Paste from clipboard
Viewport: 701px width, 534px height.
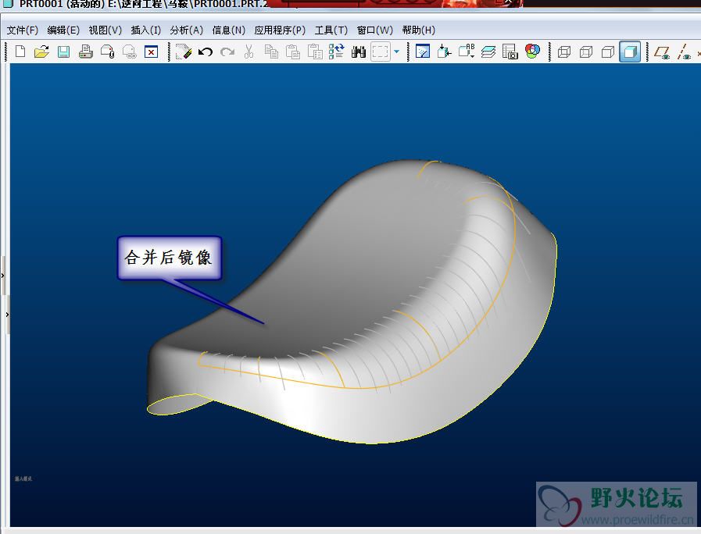293,52
